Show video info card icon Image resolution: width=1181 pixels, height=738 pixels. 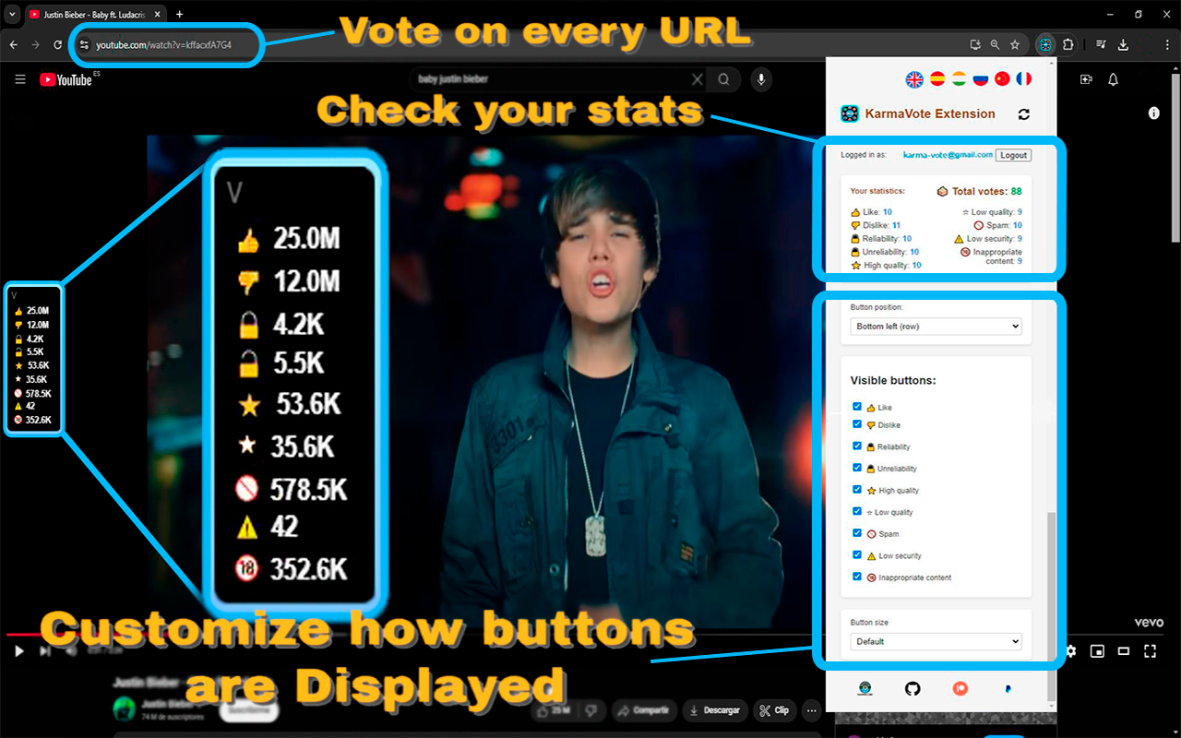pyautogui.click(x=1153, y=113)
